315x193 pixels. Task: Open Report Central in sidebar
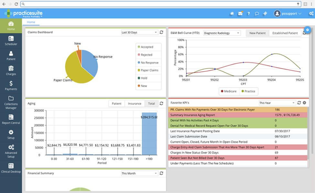tap(11, 120)
